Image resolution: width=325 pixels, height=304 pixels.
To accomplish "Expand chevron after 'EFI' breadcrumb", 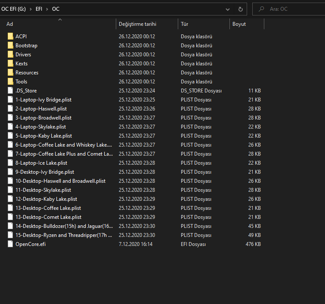I will coord(47,9).
